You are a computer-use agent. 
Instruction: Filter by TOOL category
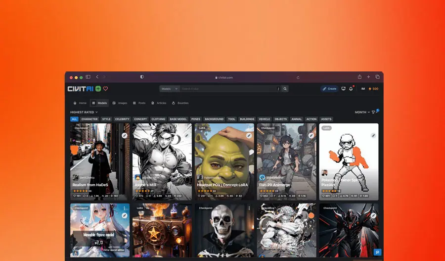click(x=231, y=119)
